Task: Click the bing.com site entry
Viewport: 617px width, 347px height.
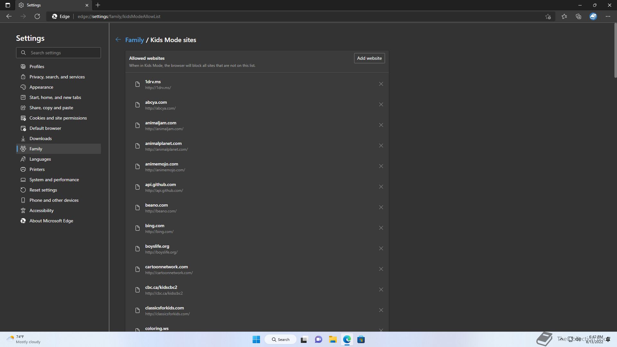Action: pyautogui.click(x=256, y=228)
